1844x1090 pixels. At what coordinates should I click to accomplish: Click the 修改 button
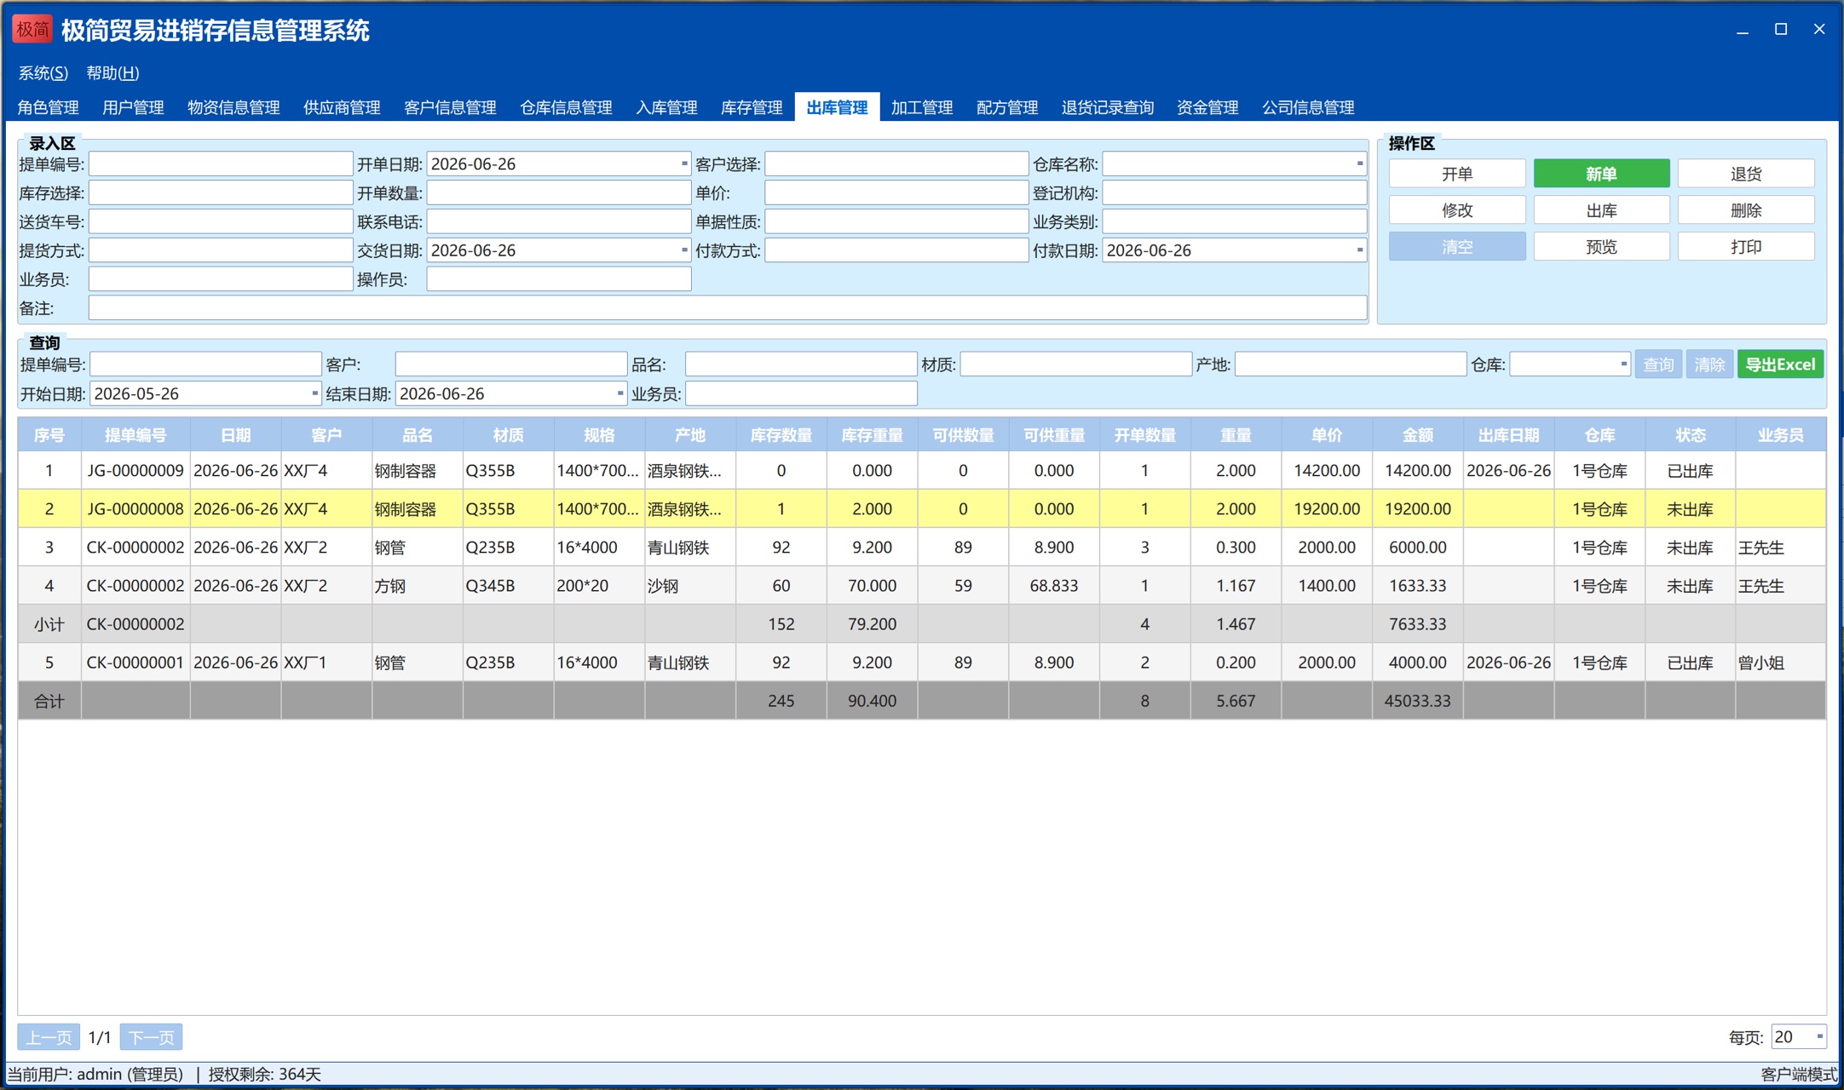click(1457, 210)
